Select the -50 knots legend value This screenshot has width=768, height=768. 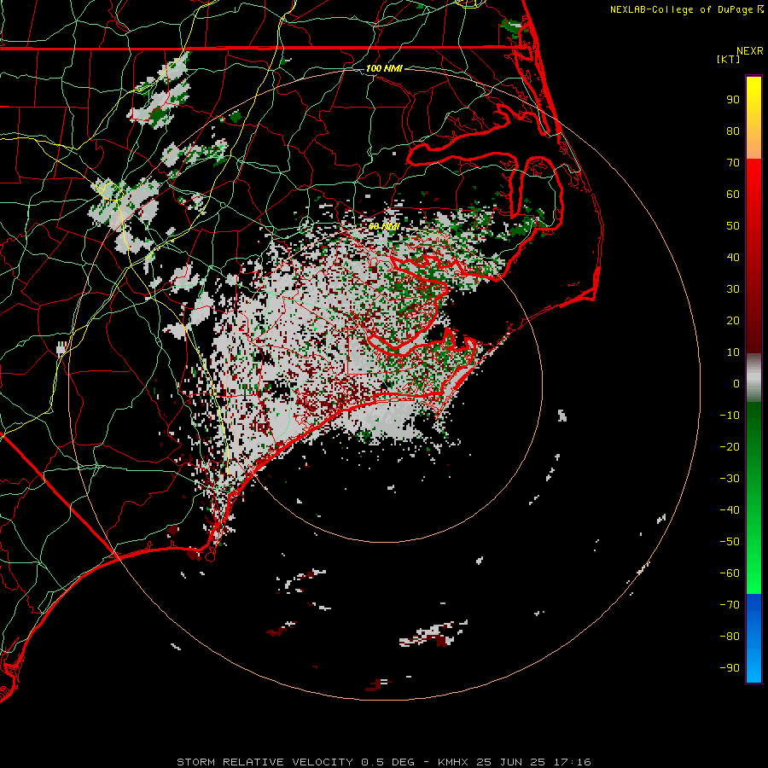pyautogui.click(x=730, y=541)
